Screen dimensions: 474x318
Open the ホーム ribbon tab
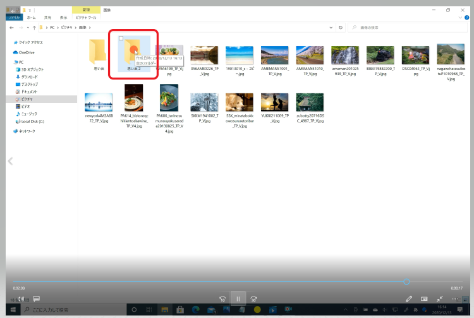point(31,18)
